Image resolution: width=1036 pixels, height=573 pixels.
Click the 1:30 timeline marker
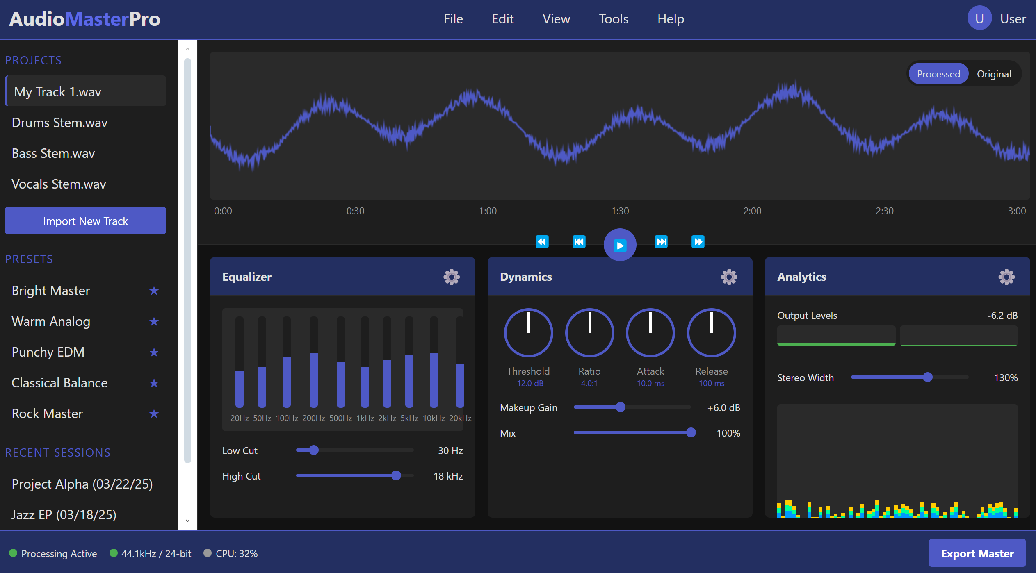pyautogui.click(x=620, y=211)
